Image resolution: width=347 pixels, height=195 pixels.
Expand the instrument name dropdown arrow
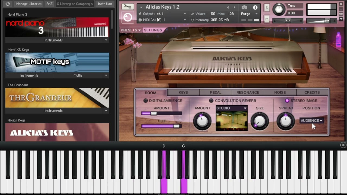[x=141, y=7]
